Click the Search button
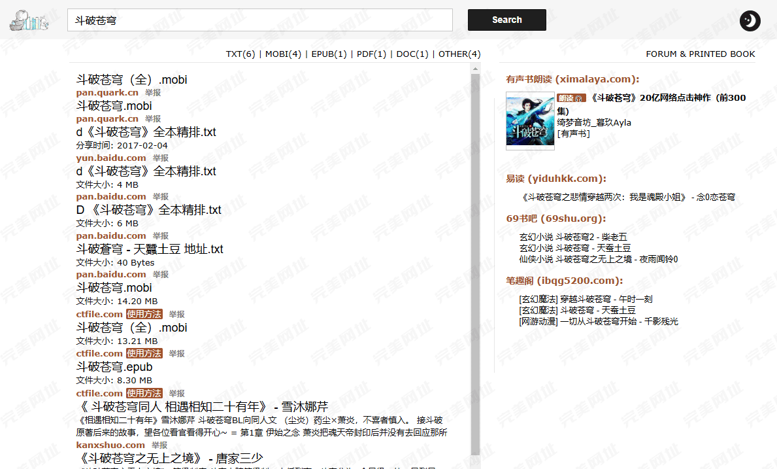This screenshot has width=777, height=469. [507, 20]
